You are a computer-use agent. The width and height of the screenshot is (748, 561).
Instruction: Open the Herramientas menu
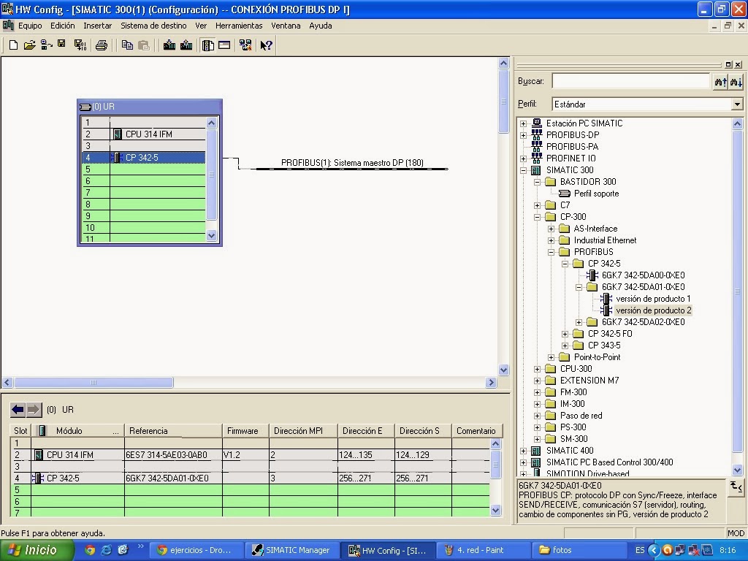[239, 26]
